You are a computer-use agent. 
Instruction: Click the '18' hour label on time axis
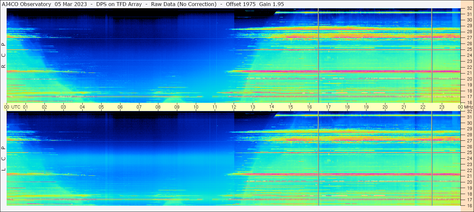pyautogui.click(x=347, y=107)
